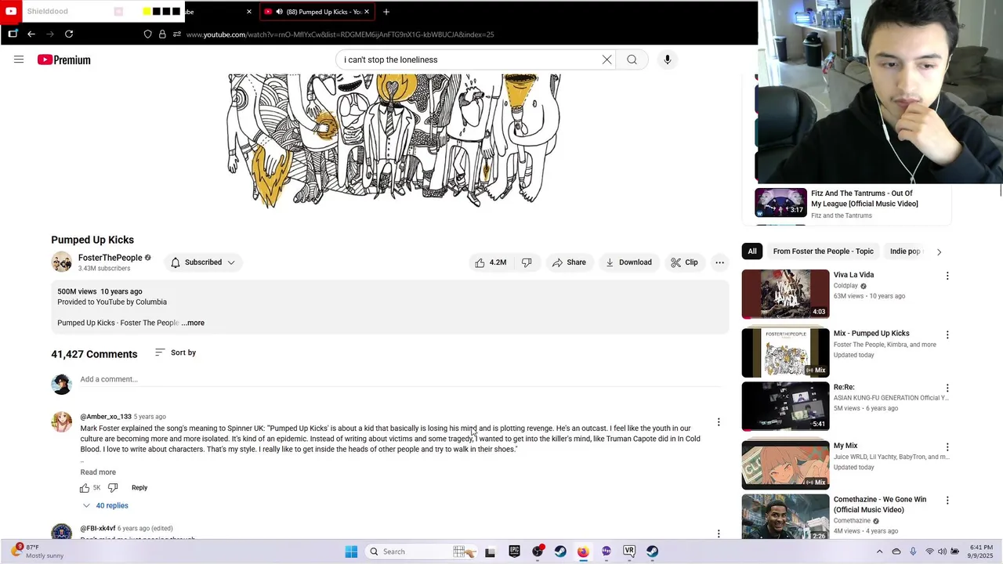Open Windows Start menu

(x=351, y=551)
